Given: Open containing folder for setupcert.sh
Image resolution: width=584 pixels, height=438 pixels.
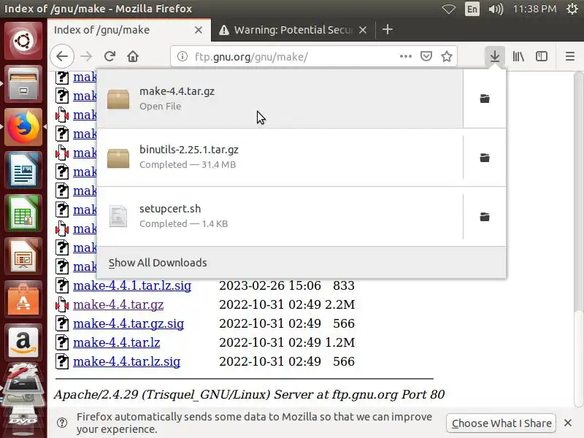Looking at the screenshot, I should click(485, 217).
